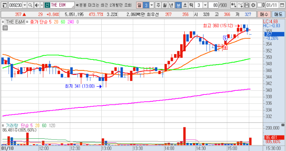The image size is (286, 151).
Task: Click the blue day interval value 3 field
Action: (146, 5)
